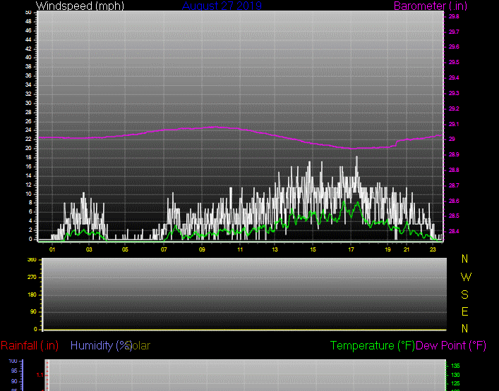Image resolution: width=499 pixels, height=391 pixels.
Task: Click the 29.3 barometer axis value
Action: [x=454, y=93]
